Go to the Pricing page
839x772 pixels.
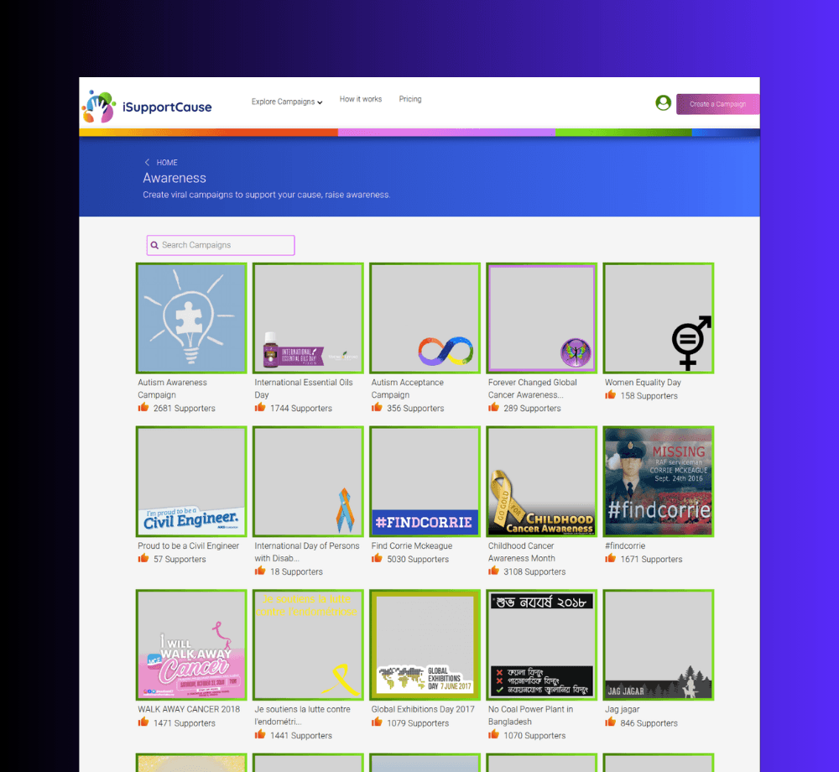[x=410, y=99]
